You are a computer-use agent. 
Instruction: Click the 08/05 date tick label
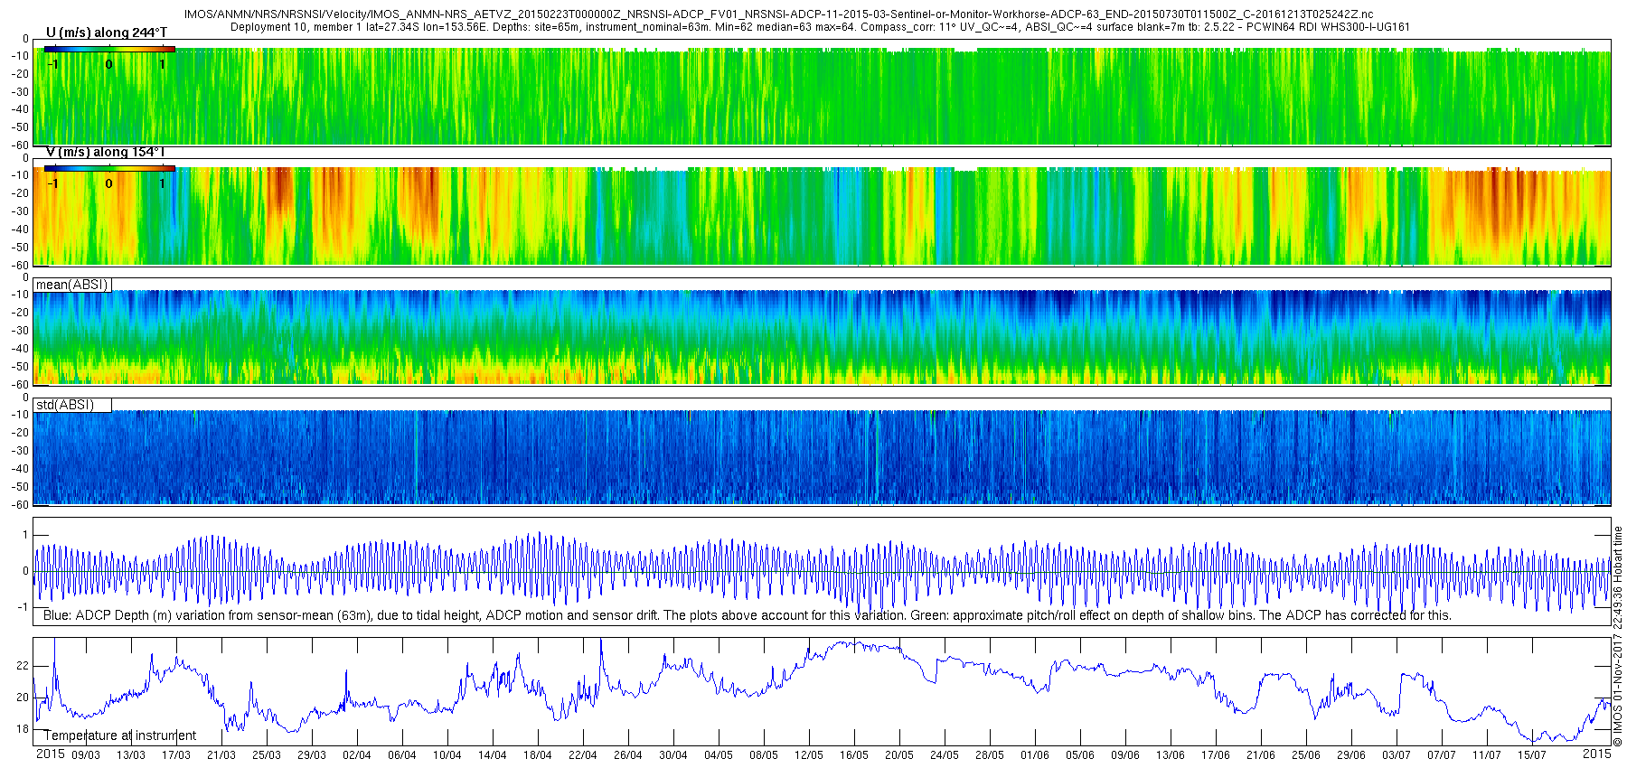point(764,755)
